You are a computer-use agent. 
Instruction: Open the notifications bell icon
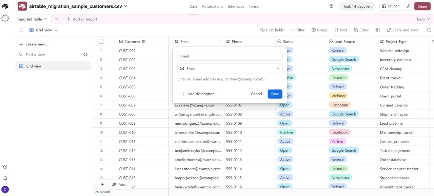pyautogui.click(x=5, y=178)
